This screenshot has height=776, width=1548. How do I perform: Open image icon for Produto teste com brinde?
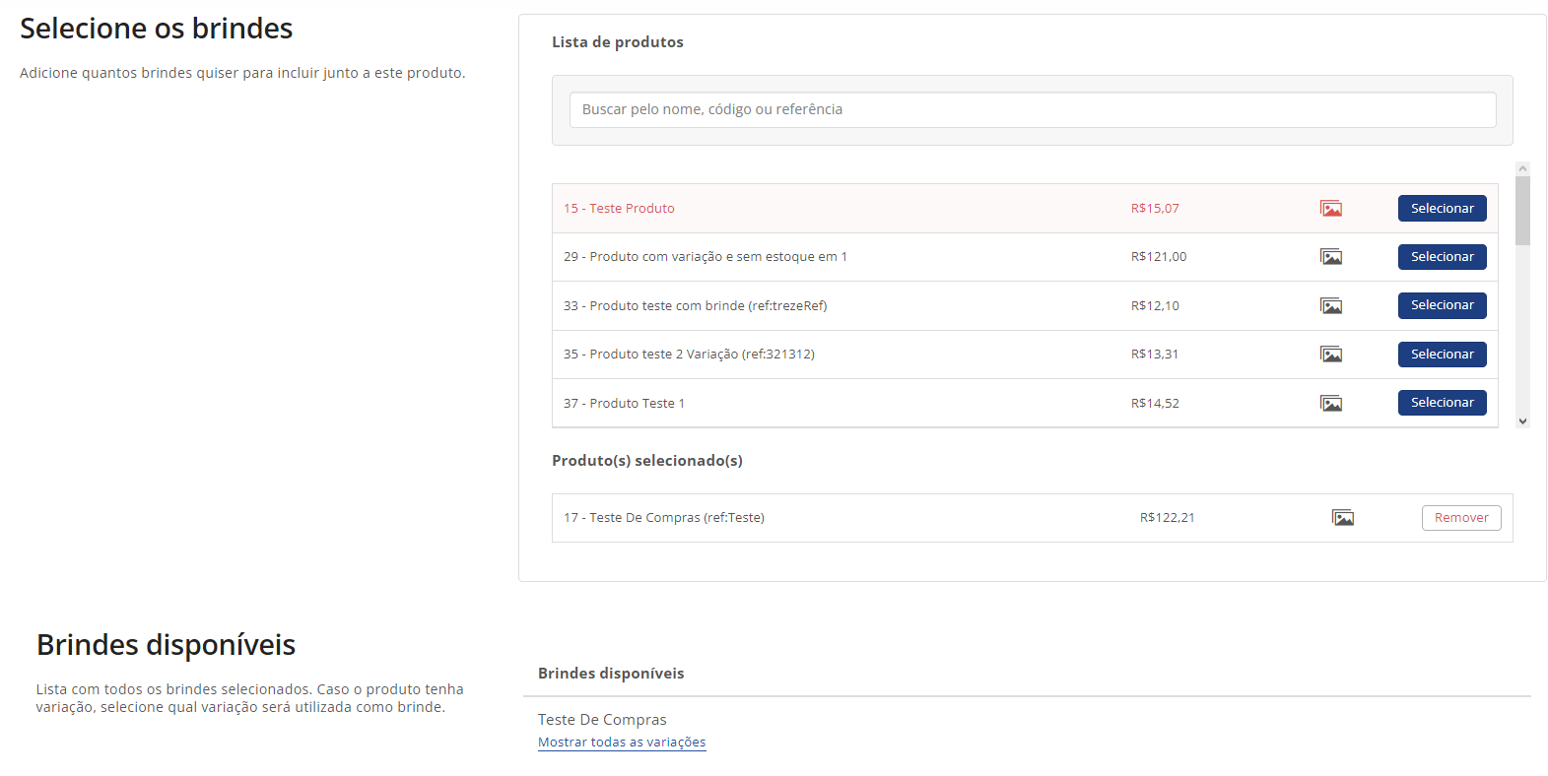(1331, 306)
